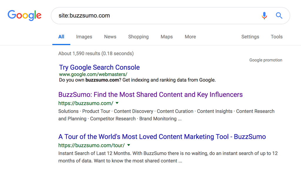Switch to the News tab
Image resolution: width=301 pixels, height=171 pixels.
coord(110,37)
